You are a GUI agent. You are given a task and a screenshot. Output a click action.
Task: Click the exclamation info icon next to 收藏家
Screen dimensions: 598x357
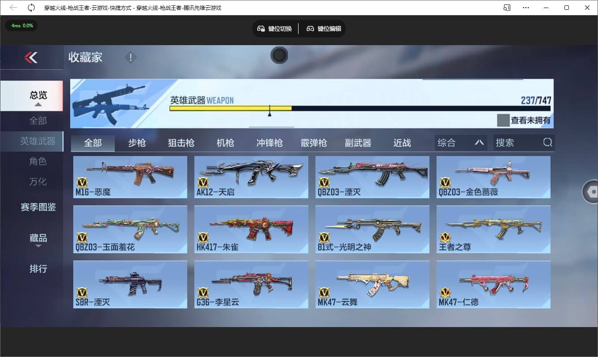(130, 57)
